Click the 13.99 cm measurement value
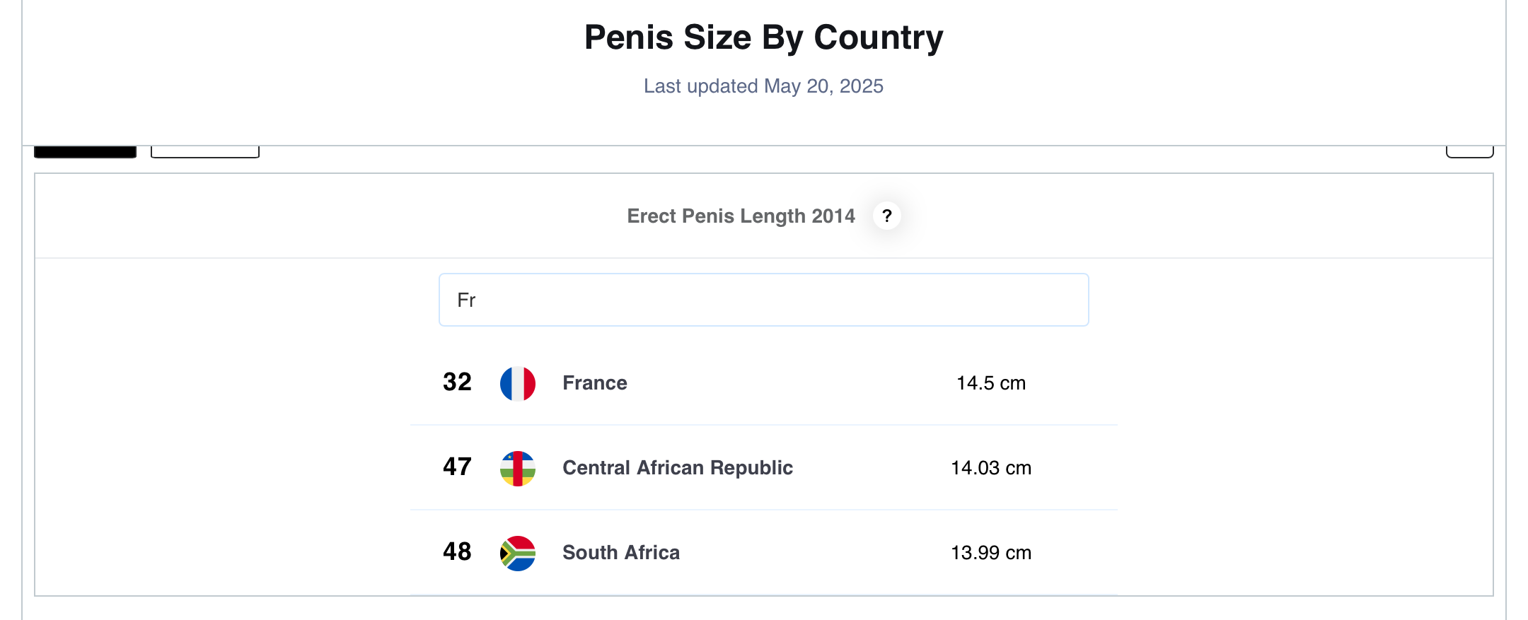Image resolution: width=1528 pixels, height=620 pixels. (990, 553)
